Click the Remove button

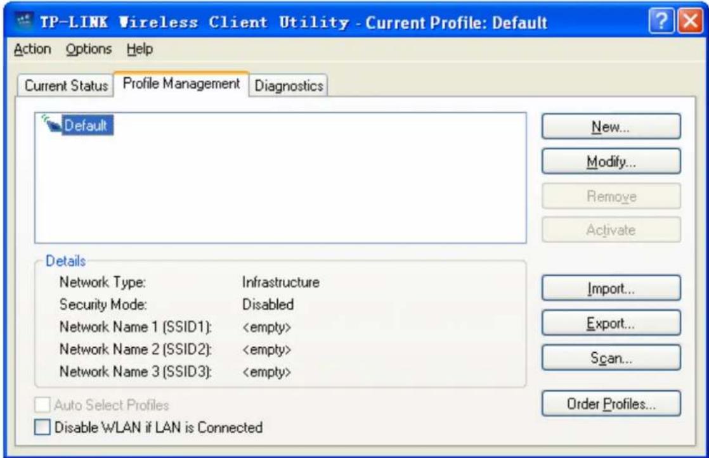[611, 196]
